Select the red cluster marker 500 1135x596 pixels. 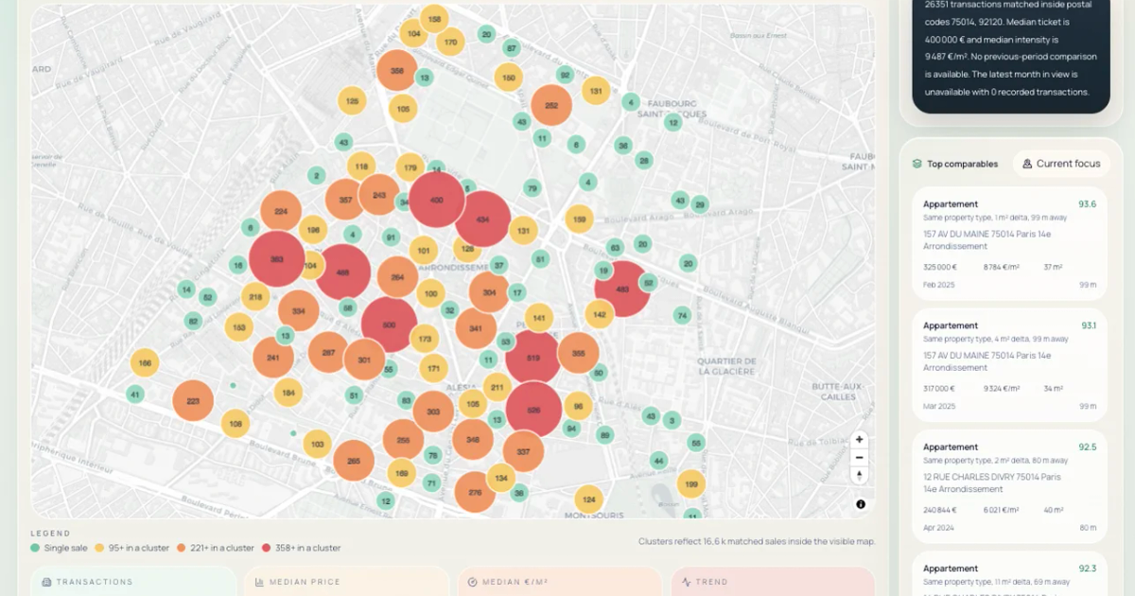click(x=389, y=324)
